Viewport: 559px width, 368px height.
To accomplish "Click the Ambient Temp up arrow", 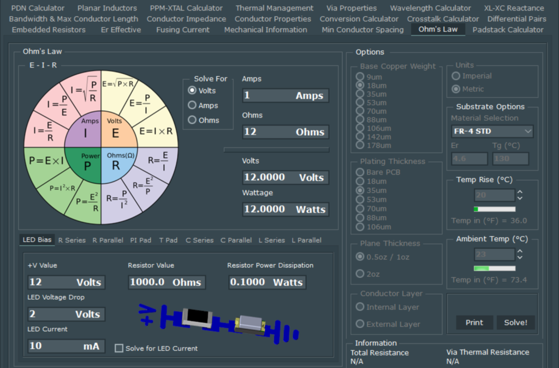I will point(520,251).
